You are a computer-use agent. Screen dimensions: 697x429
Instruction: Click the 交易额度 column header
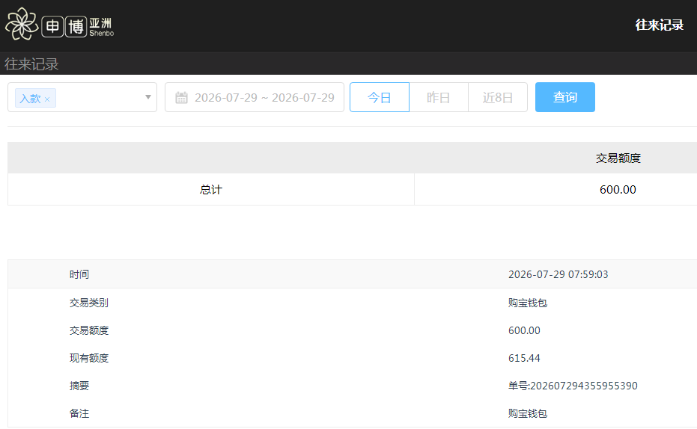[x=618, y=158]
